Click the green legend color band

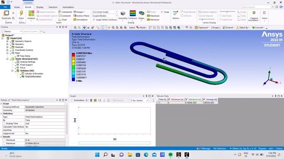tap(73, 67)
